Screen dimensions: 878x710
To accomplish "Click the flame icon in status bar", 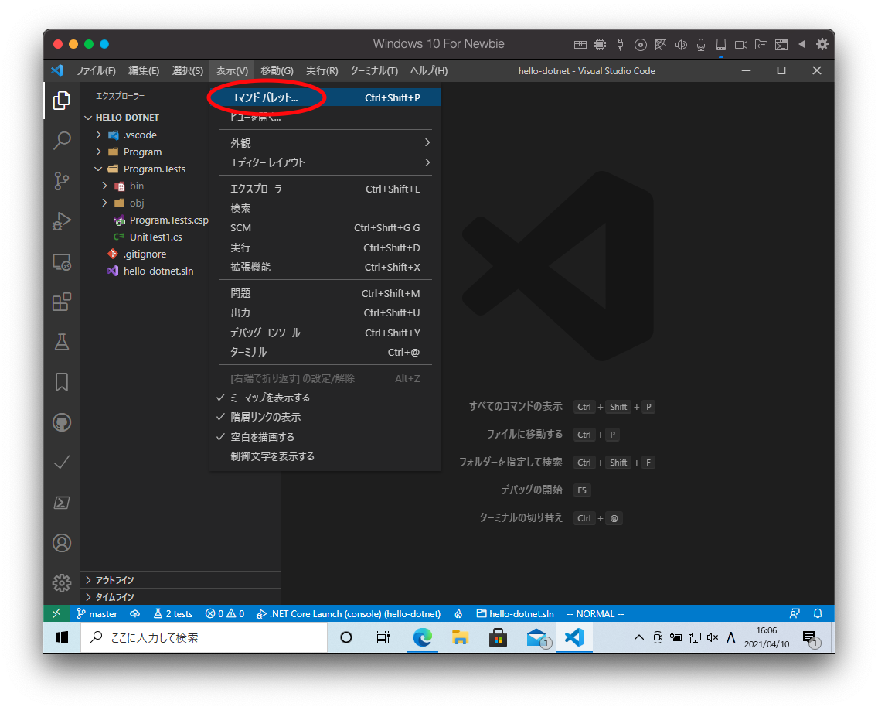I will [x=458, y=613].
